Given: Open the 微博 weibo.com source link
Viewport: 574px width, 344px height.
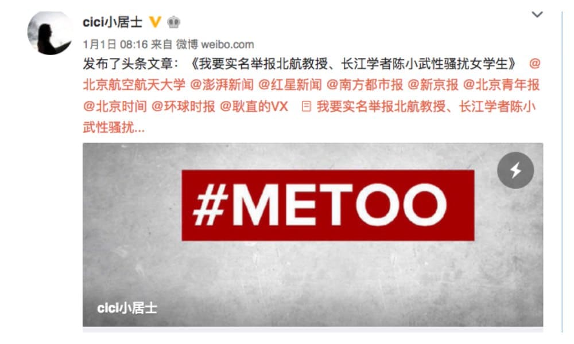Looking at the screenshot, I should 215,45.
